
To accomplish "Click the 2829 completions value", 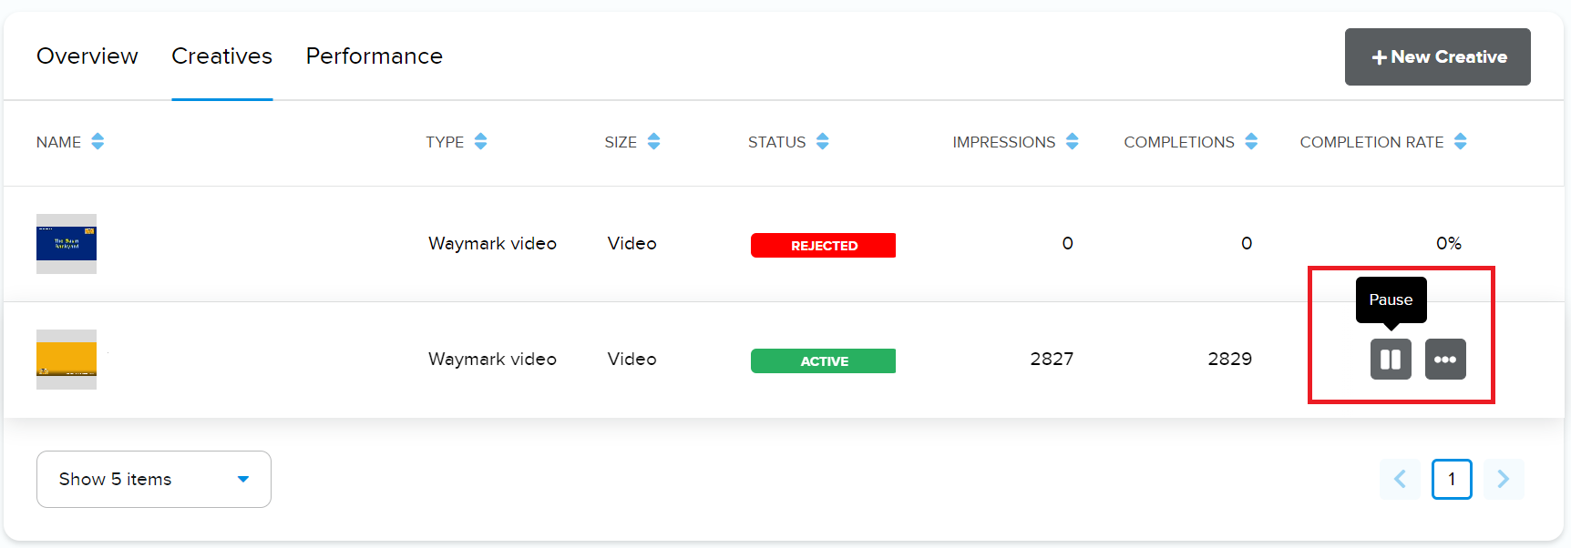I will coord(1230,359).
